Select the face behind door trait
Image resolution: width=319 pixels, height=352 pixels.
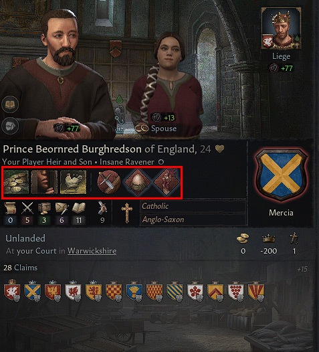(44, 182)
